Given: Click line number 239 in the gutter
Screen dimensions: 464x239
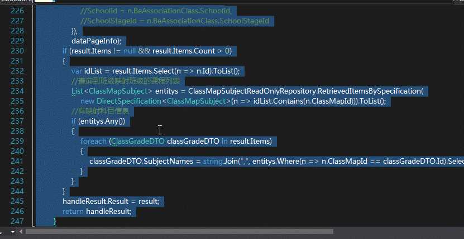Looking at the screenshot, I should click(17, 141).
